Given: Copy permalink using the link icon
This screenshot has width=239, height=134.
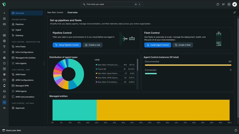Looking at the screenshot, I should tap(234, 12).
